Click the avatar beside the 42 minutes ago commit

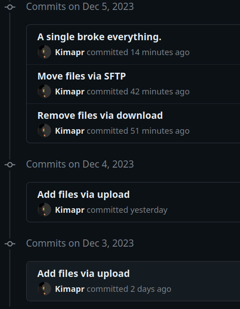pyautogui.click(x=44, y=91)
